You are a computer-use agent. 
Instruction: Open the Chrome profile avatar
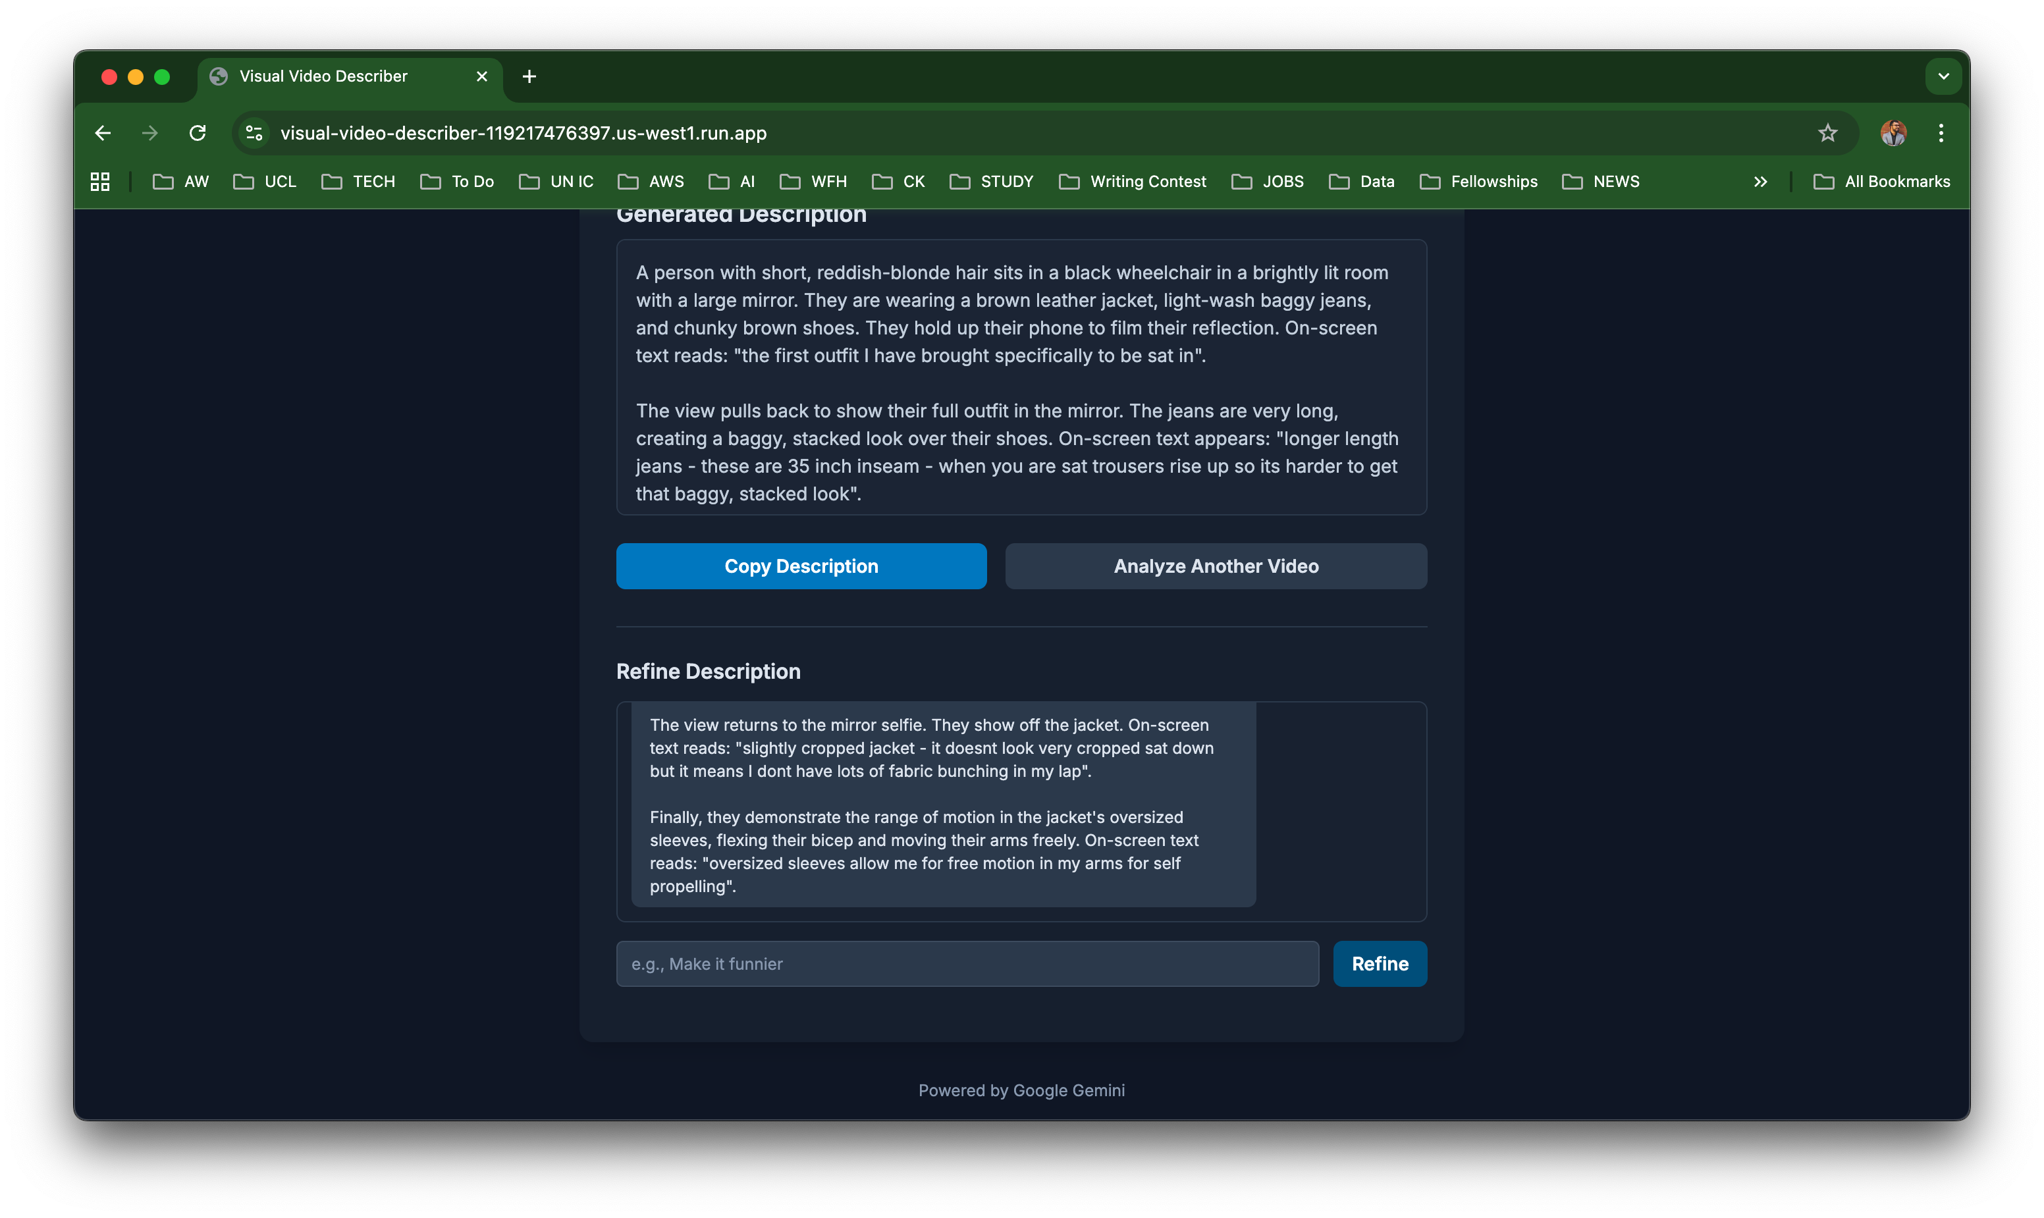coord(1893,133)
